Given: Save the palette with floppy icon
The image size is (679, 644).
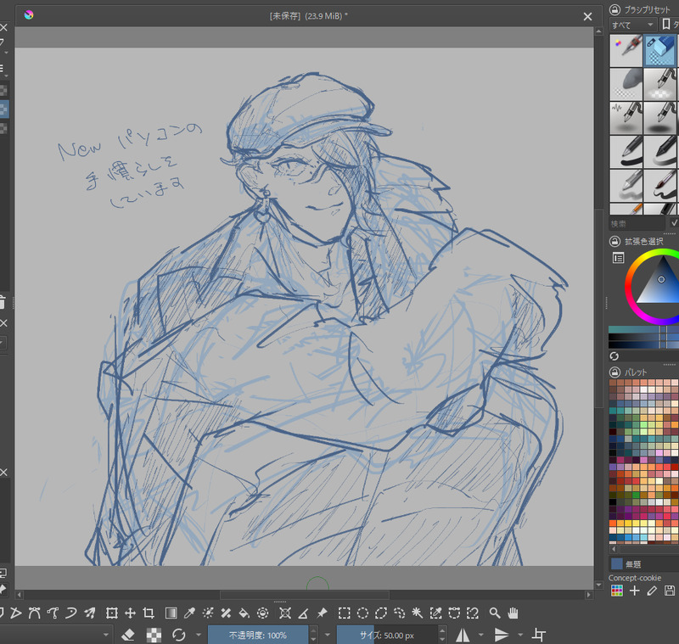Looking at the screenshot, I should 670,591.
